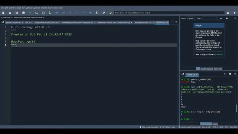Open the Search menu
The height and width of the screenshot is (134, 238).
[x=12, y=8]
